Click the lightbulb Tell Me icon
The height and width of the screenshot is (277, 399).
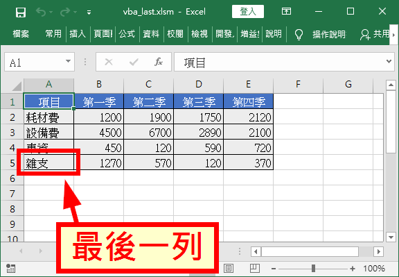pos(299,34)
